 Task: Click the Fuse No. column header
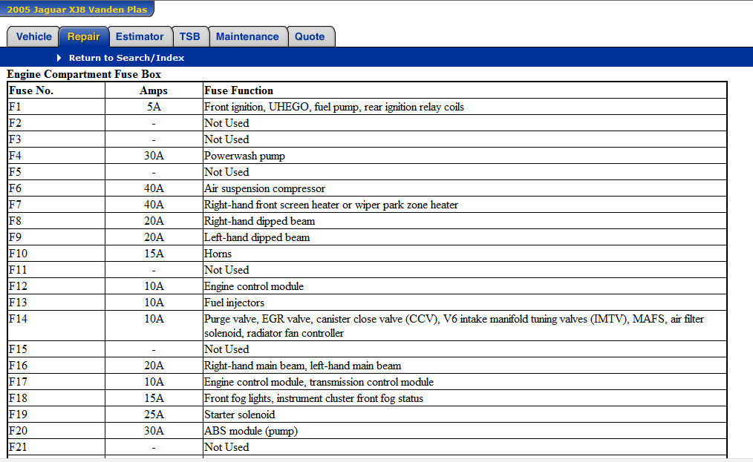click(56, 90)
